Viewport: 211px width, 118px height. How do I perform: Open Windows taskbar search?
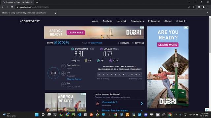43,115
